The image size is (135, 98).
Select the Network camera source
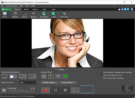(33, 15)
